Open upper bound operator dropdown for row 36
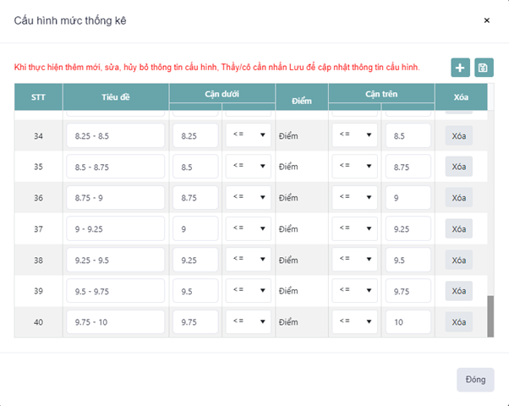This screenshot has height=406, width=509. [354, 198]
